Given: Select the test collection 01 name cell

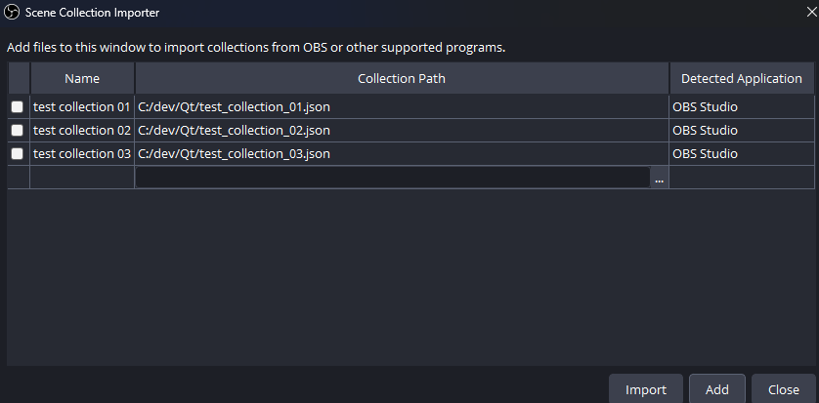Looking at the screenshot, I should click(x=82, y=106).
